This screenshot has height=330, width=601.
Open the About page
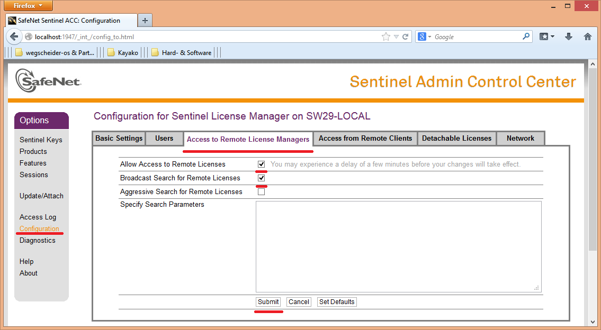29,273
